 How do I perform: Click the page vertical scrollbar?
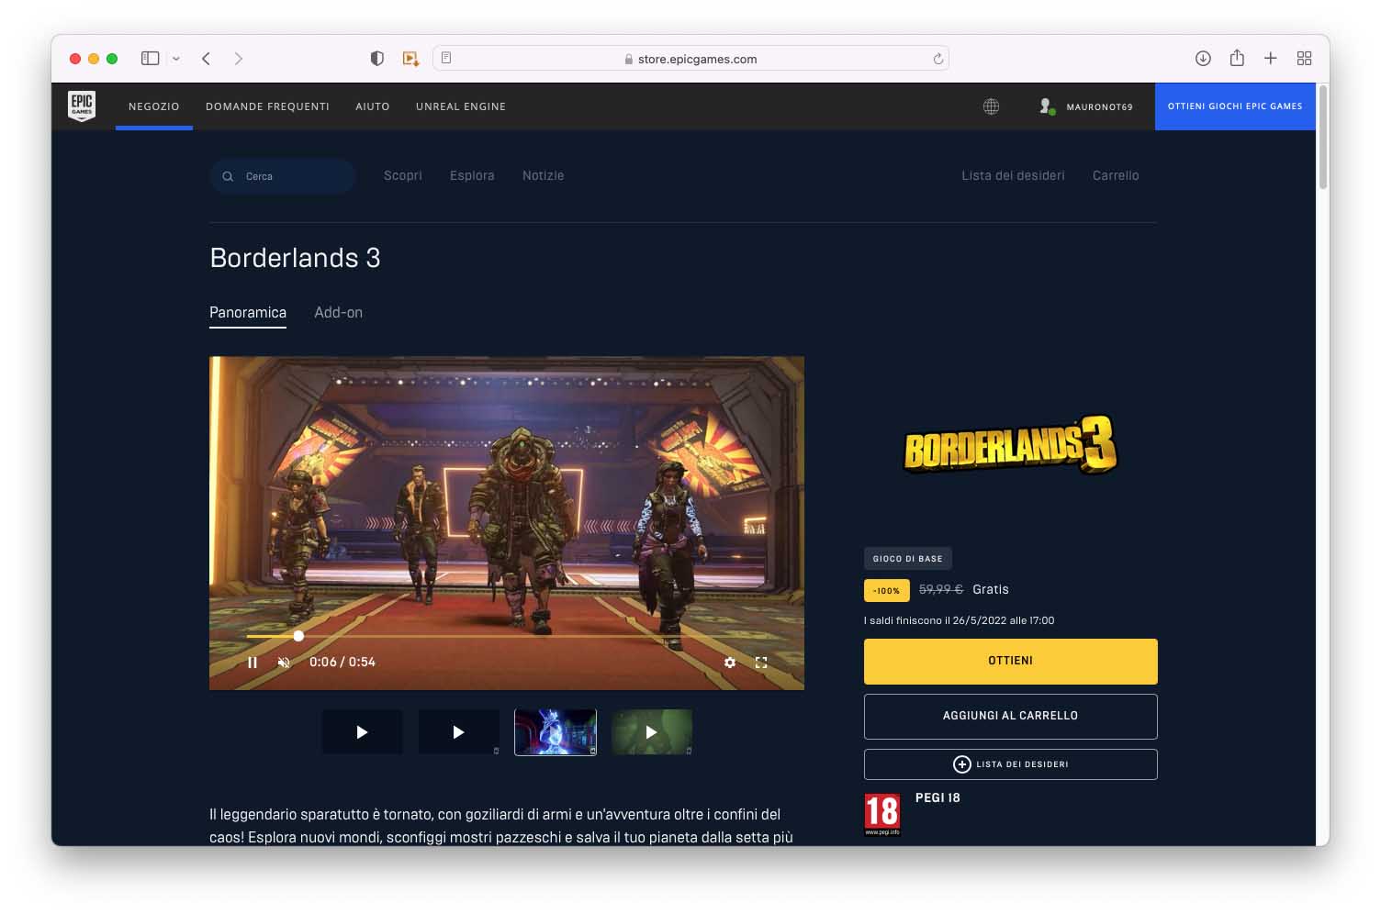pos(1323,138)
